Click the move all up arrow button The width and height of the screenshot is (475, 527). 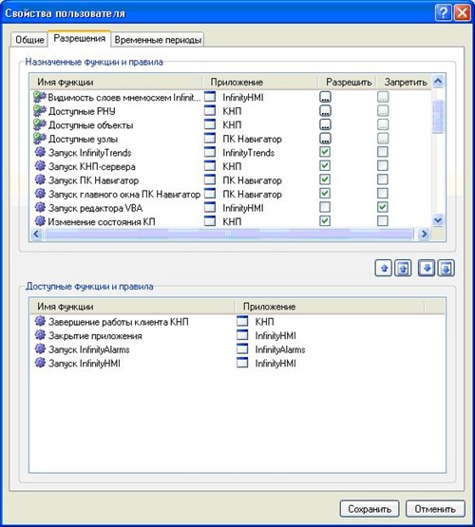(x=404, y=268)
